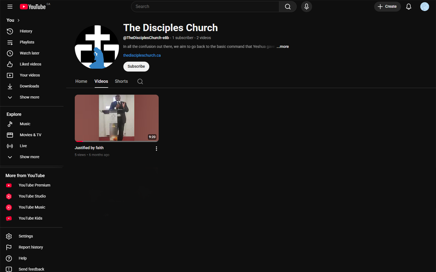Screen dimensions: 436x272
Task: Open Send feedback
Action: coord(32,269)
